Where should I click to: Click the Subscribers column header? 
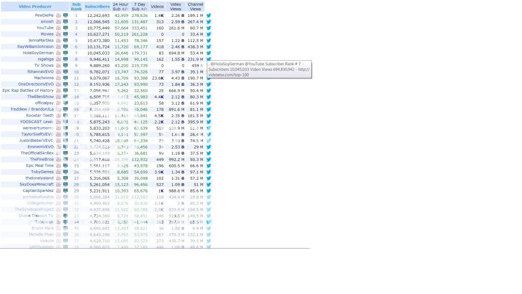coord(97,7)
